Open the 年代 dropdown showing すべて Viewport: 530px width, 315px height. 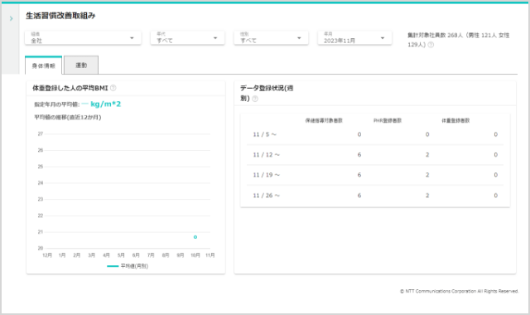point(188,37)
